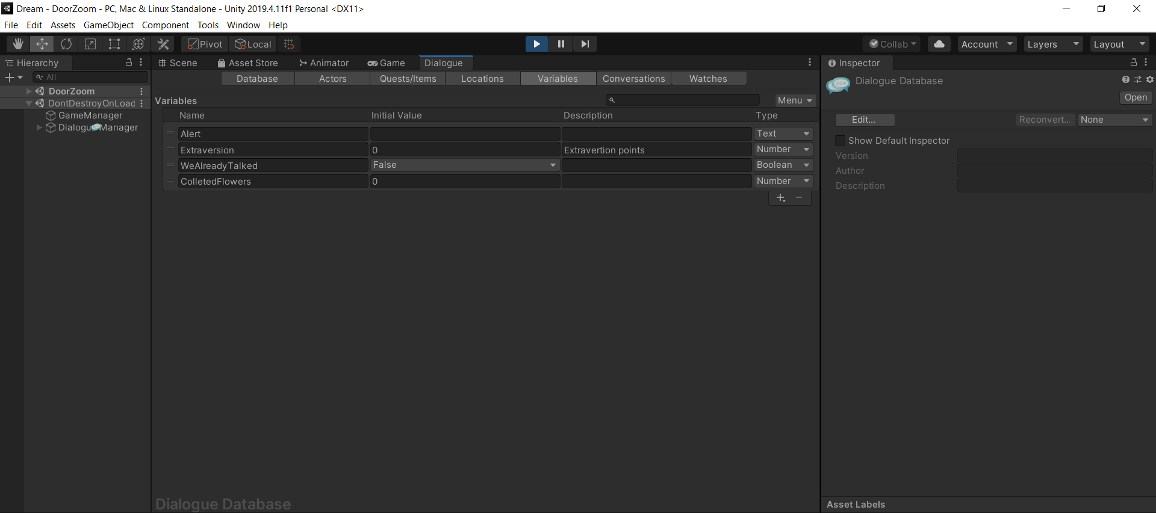This screenshot has width=1156, height=513.
Task: Click Extraversion description field
Action: click(656, 150)
